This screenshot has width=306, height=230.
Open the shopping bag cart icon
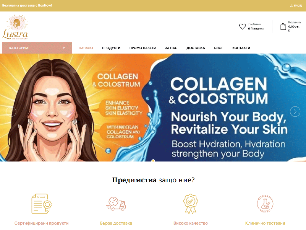click(283, 27)
